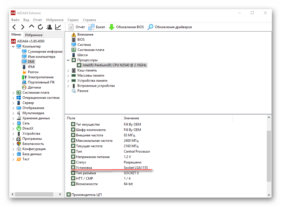Open the Файл menu
Viewport: 281px width, 207px height.
click(x=15, y=20)
